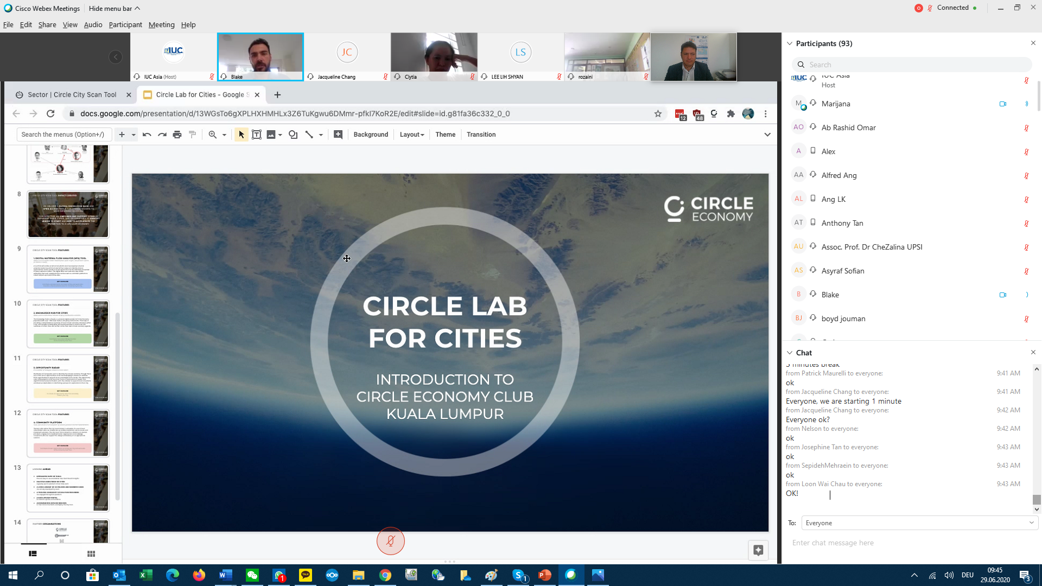This screenshot has height=586, width=1042.
Task: Click the Transition button
Action: pos(481,135)
